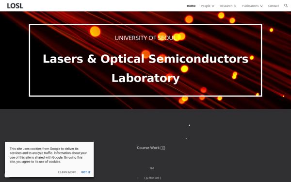Go to the Home page tab
This screenshot has width=291, height=182.
pyautogui.click(x=191, y=6)
